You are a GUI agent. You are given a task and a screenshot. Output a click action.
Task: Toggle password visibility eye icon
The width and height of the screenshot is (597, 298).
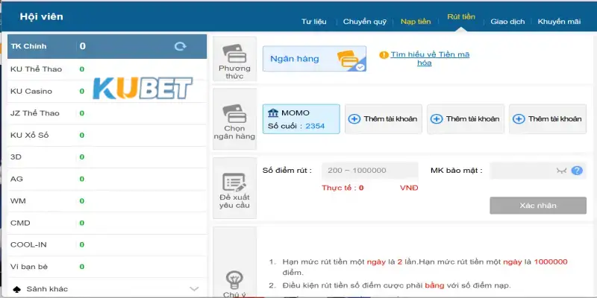tap(561, 171)
